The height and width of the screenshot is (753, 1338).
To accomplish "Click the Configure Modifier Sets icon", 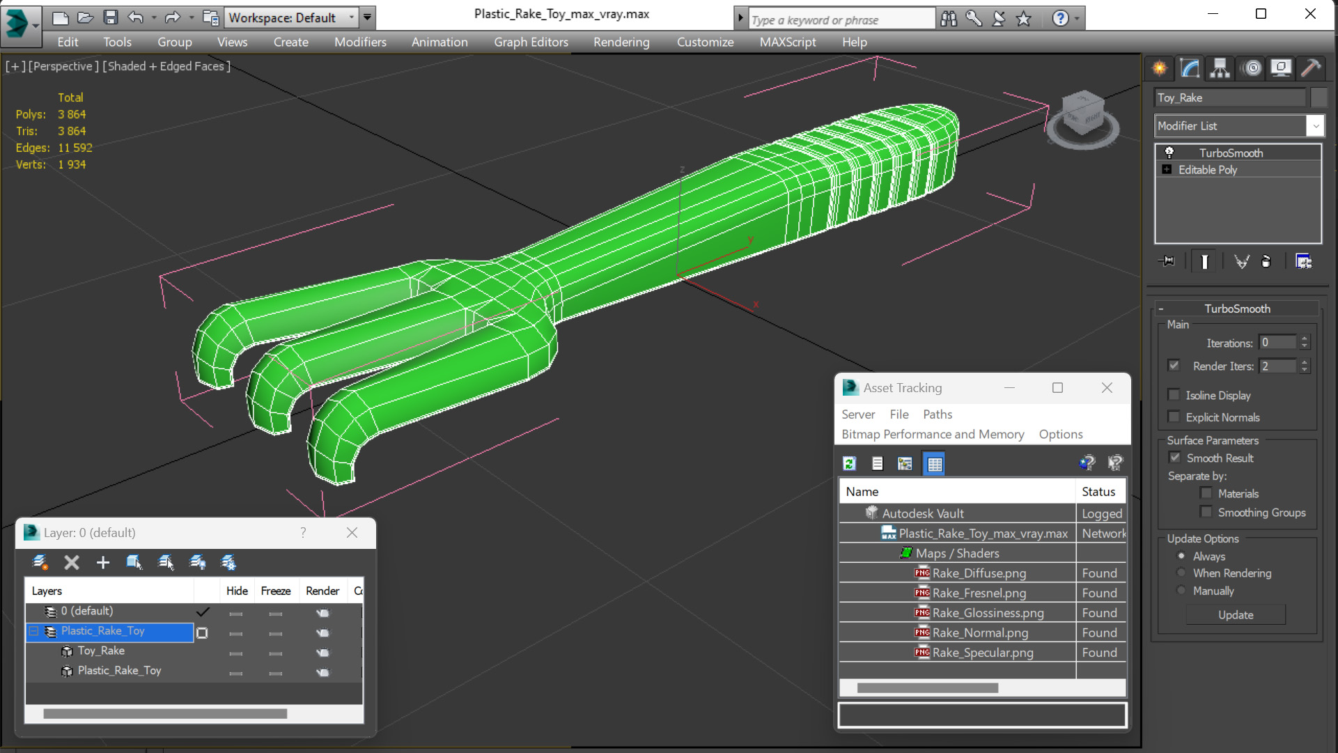I will (x=1302, y=261).
